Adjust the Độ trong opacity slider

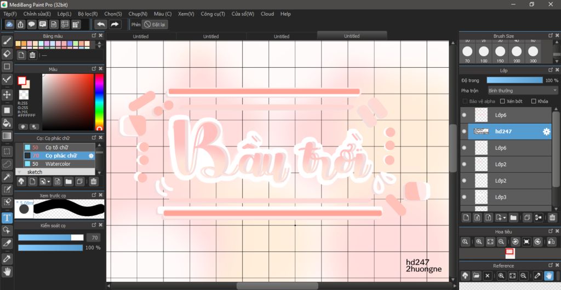[514, 80]
